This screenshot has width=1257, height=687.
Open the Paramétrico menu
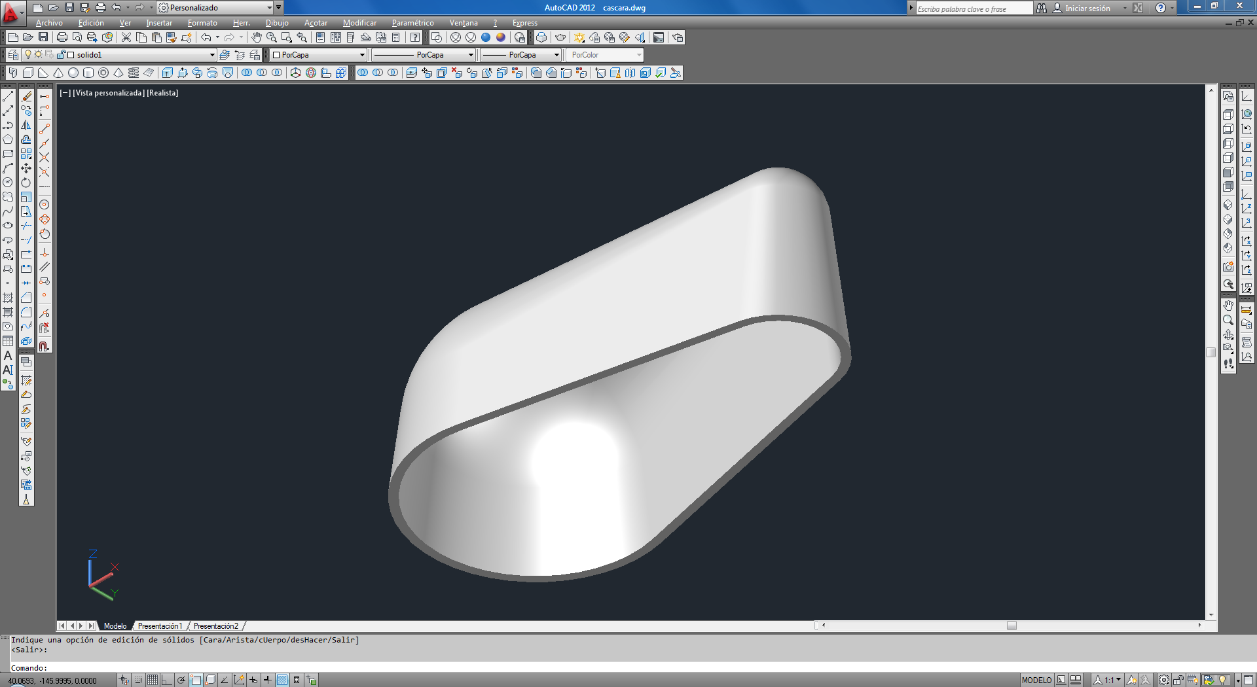[412, 23]
